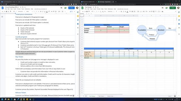Reload page in the Sheets browser window

tap(86, 4)
